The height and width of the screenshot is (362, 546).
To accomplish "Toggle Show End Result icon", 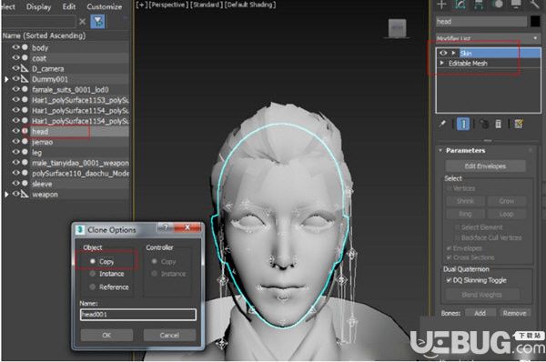I will [463, 124].
